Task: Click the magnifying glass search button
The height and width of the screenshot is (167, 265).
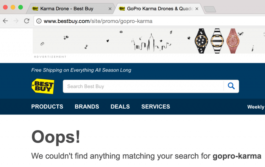Action: [231, 86]
